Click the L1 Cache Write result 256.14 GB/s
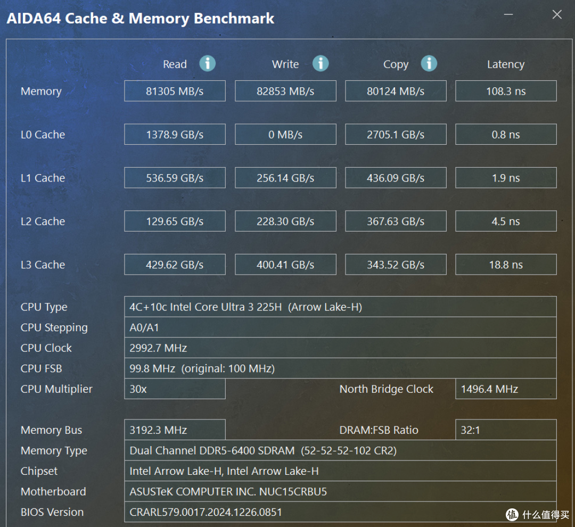Screen dimensions: 575x527 (285, 178)
